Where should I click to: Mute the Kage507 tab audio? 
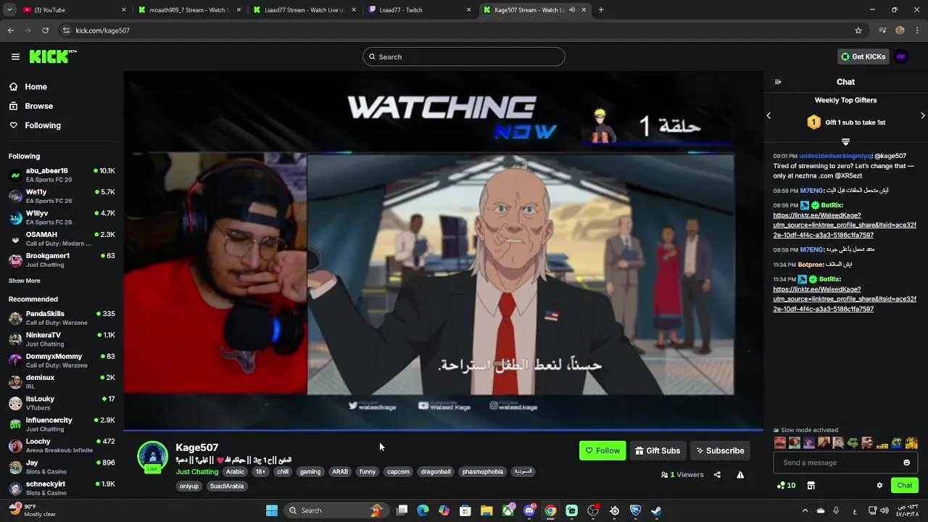pyautogui.click(x=572, y=10)
